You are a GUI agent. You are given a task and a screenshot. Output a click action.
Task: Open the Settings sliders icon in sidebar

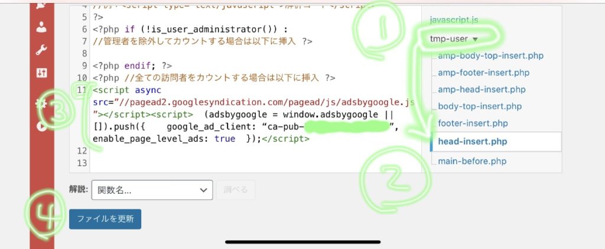pyautogui.click(x=42, y=73)
